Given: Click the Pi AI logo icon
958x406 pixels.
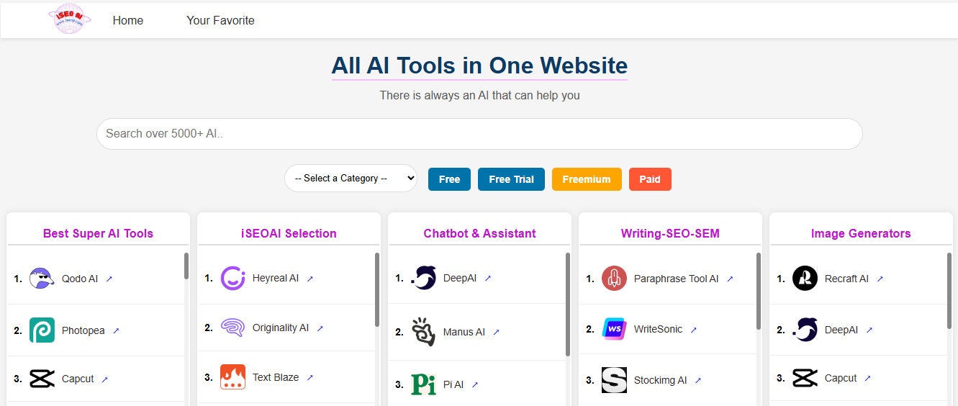Looking at the screenshot, I should pos(423,384).
